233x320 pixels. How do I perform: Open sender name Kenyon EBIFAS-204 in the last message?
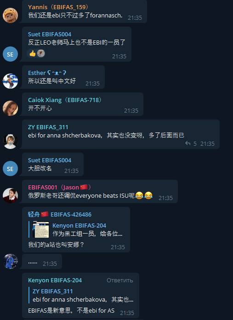[55, 280]
